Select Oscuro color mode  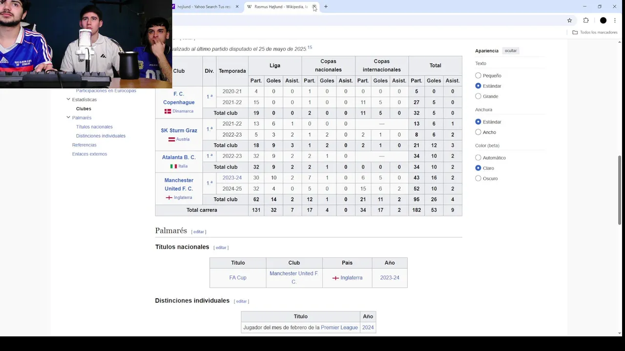point(478,178)
